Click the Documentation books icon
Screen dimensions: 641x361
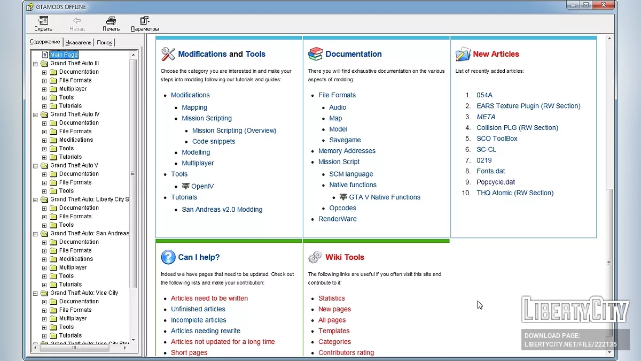[x=316, y=54]
